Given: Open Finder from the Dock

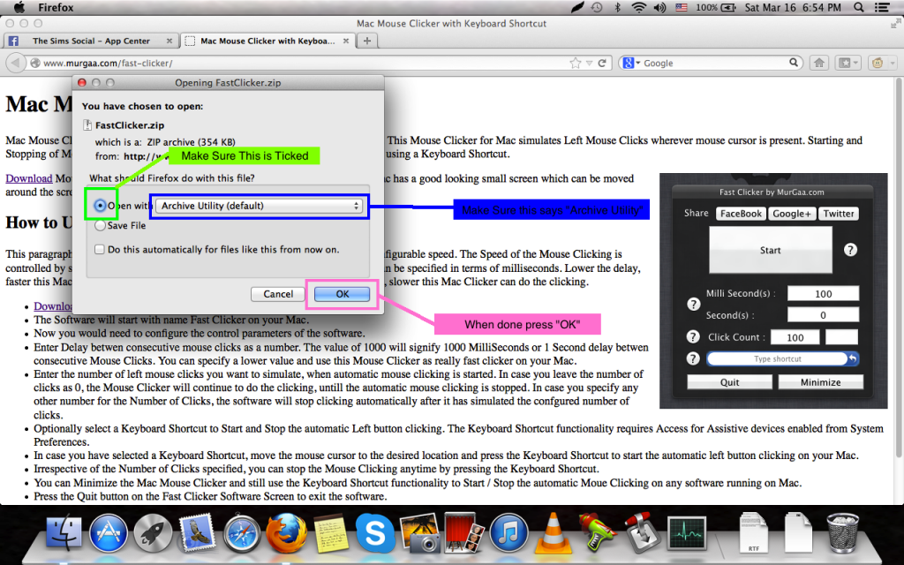Looking at the screenshot, I should pos(64,532).
